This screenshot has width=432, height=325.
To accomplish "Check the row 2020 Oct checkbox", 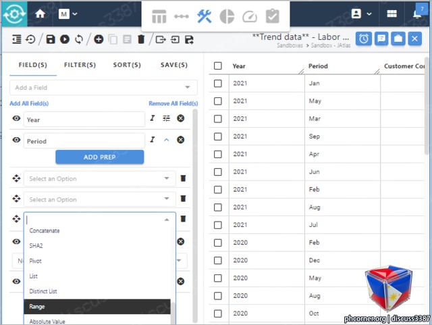I will 218,314.
